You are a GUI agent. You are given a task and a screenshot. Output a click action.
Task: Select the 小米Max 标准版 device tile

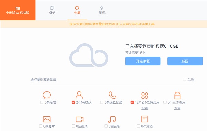click(18, 10)
